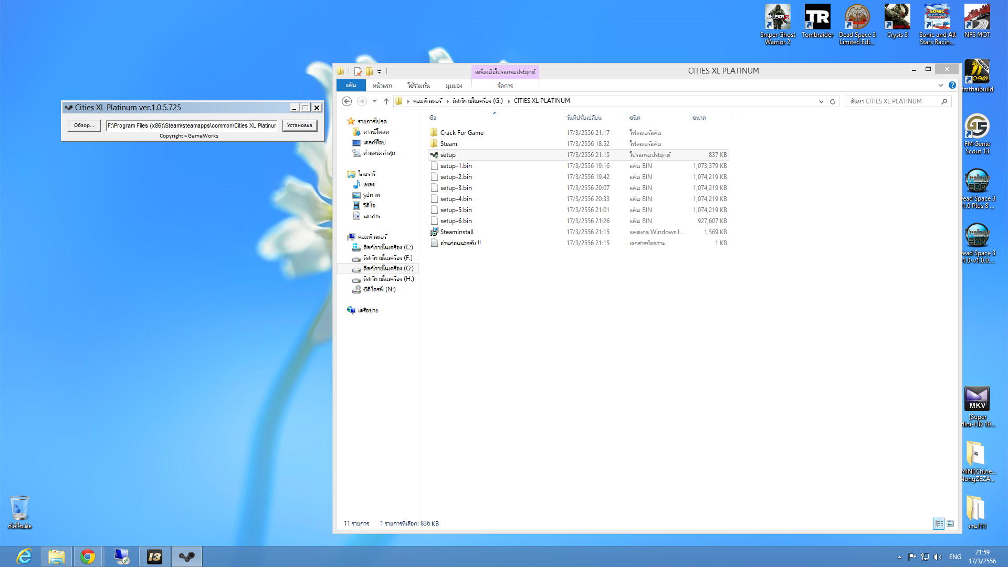
Task: Select the SteamInstall file icon
Action: (434, 232)
